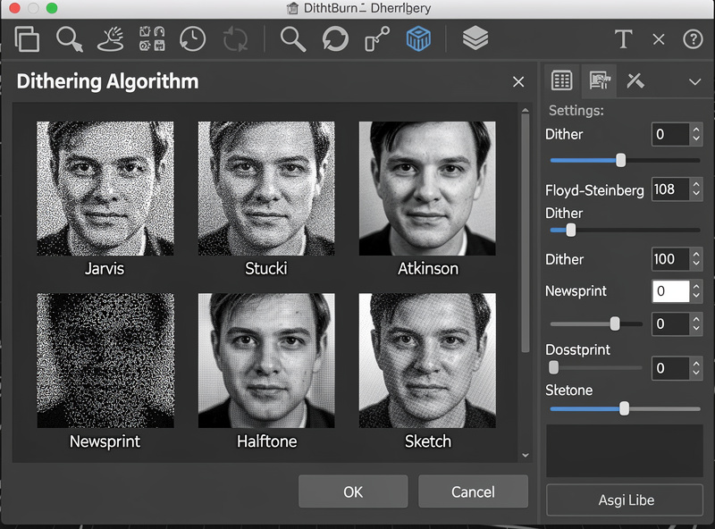Activate the hand splash touch tool

tap(110, 38)
